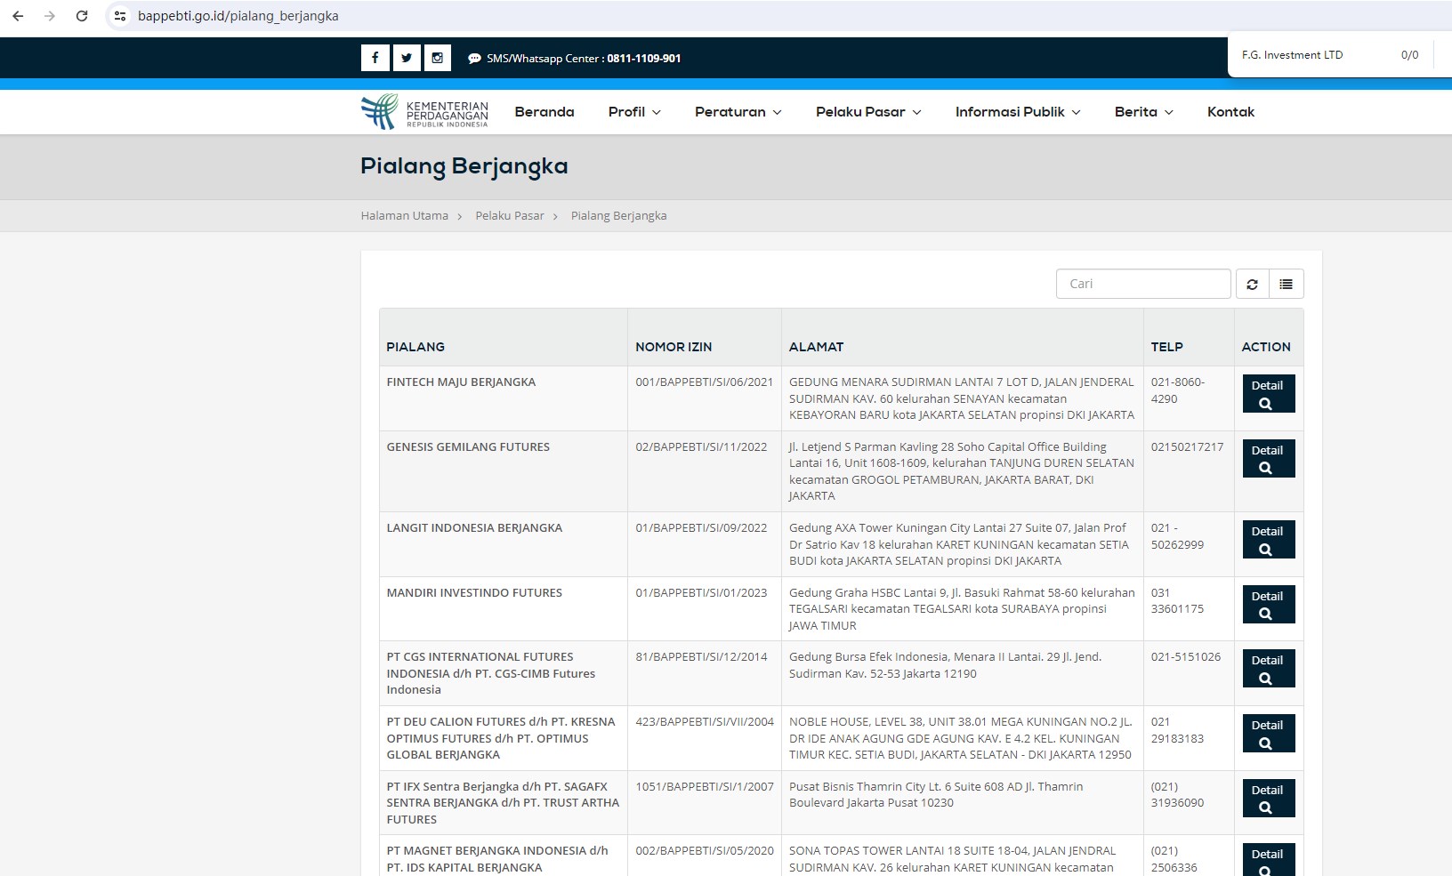Image resolution: width=1452 pixels, height=876 pixels.
Task: Click the Halaman Utama breadcrumb
Action: (x=405, y=216)
